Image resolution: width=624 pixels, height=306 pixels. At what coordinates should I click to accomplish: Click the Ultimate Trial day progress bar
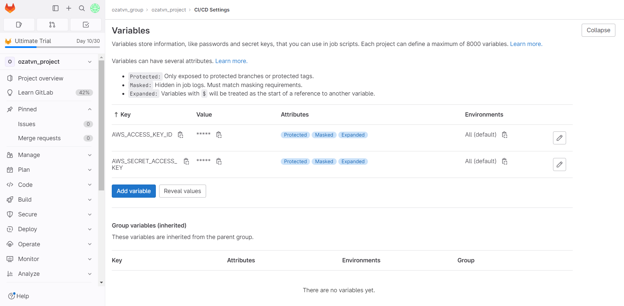[x=52, y=47]
